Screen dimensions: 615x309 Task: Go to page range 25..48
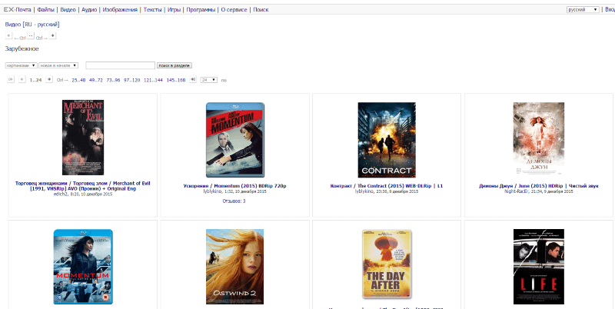click(78, 80)
